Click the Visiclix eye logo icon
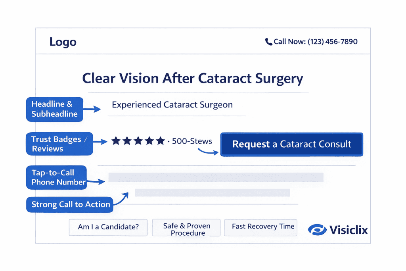The height and width of the screenshot is (271, 406). (x=317, y=229)
